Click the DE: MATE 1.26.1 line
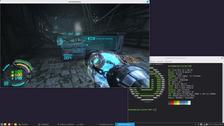This screenshot has height=126, width=224. (175, 82)
